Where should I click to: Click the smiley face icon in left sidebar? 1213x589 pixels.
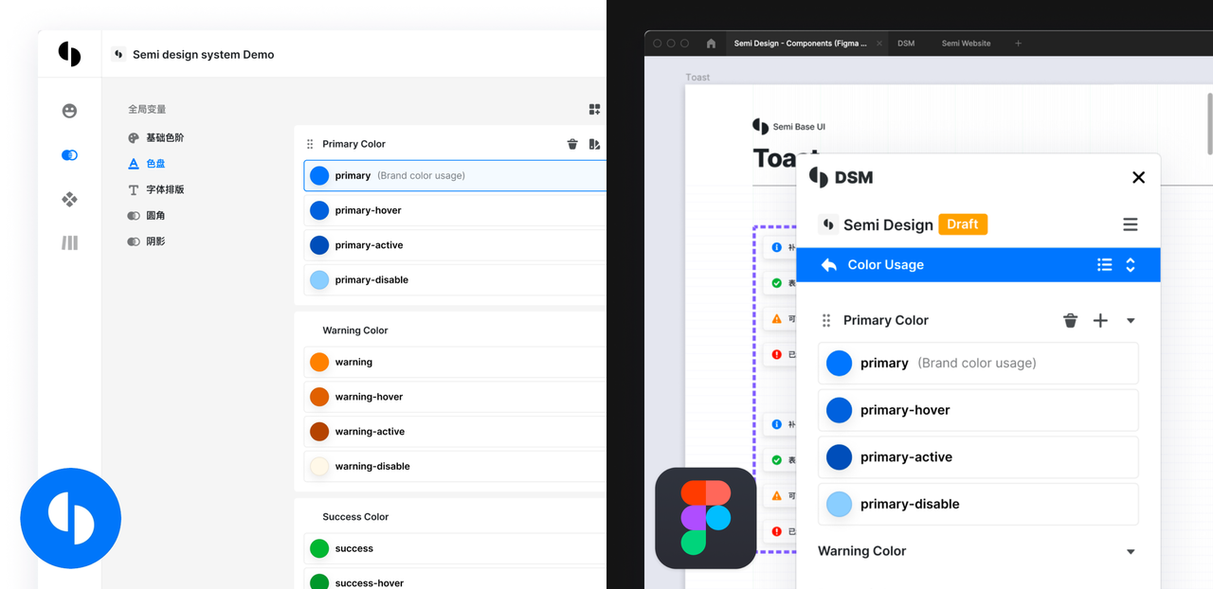point(69,111)
